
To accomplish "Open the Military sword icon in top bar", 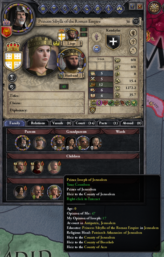I will pyautogui.click(x=76, y=8).
